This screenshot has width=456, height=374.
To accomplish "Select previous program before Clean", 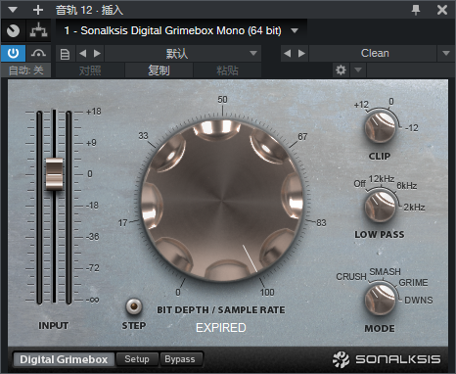I will tap(287, 53).
